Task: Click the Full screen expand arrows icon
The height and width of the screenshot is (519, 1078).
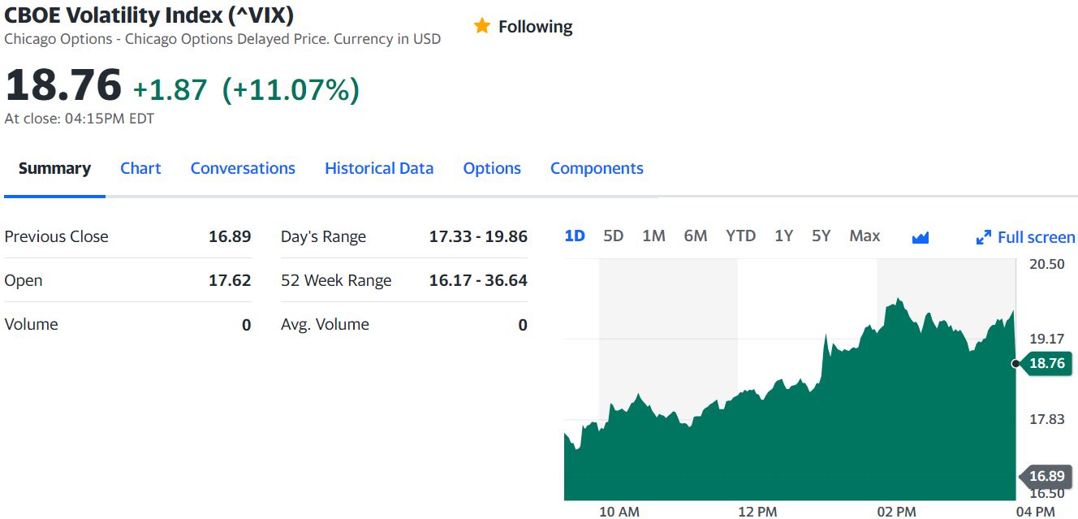Action: (x=984, y=237)
